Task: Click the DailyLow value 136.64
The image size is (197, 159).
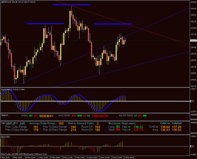Action: pos(165,127)
